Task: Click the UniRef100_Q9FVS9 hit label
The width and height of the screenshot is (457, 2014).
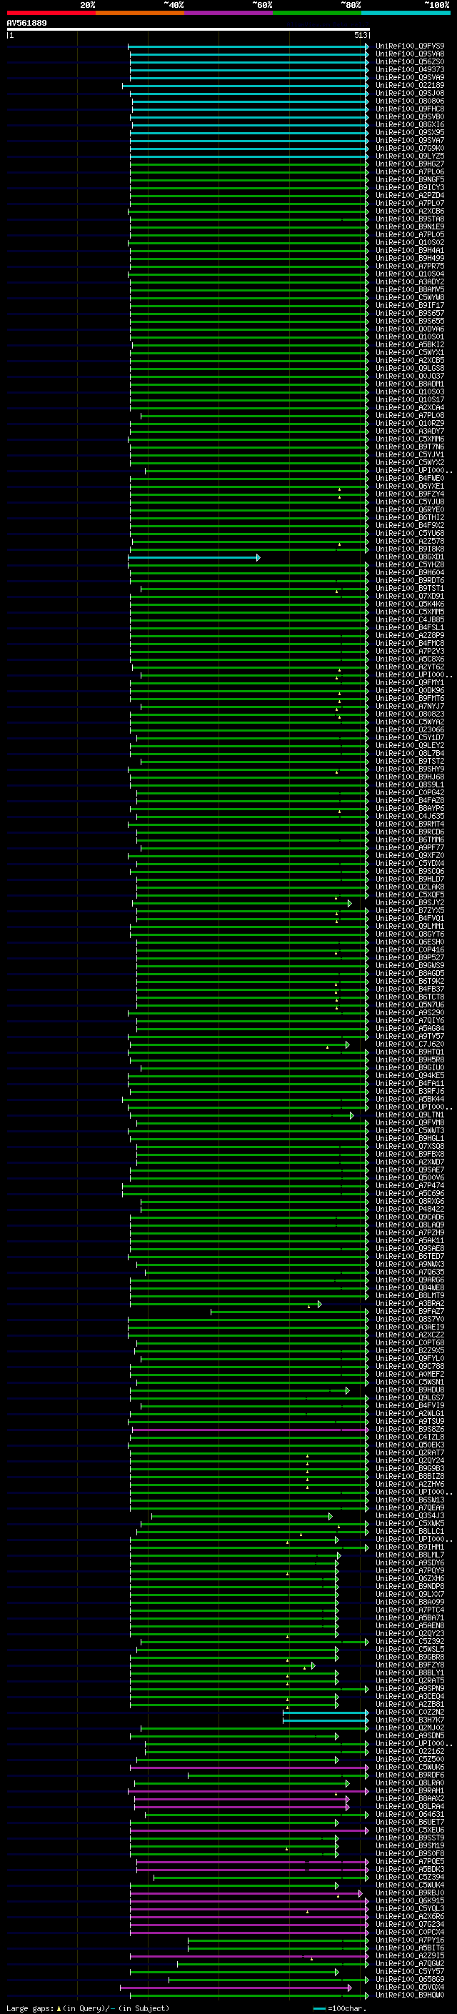Action: coord(410,46)
